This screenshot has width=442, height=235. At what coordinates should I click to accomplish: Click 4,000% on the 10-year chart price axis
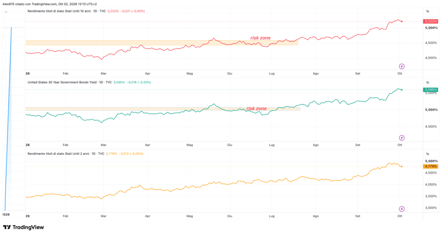(x=431, y=58)
